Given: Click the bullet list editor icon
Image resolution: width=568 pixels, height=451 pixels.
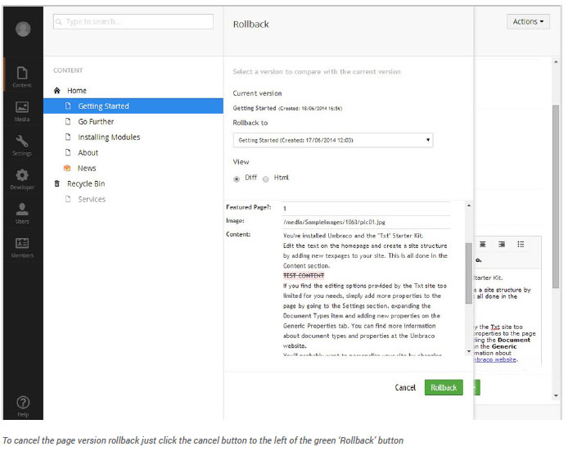Looking at the screenshot, I should pos(521,244).
